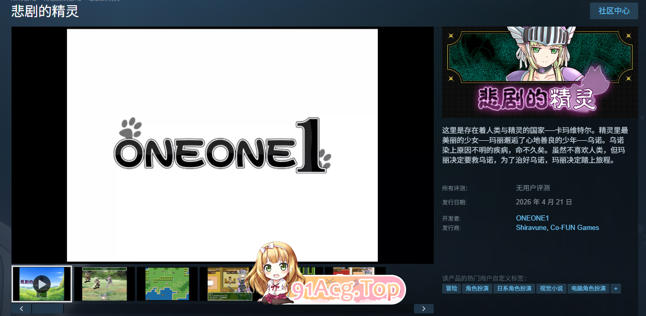The width and height of the screenshot is (646, 316).
Task: Click the thumbnail strip scrollbar handle
Action: [x=48, y=309]
